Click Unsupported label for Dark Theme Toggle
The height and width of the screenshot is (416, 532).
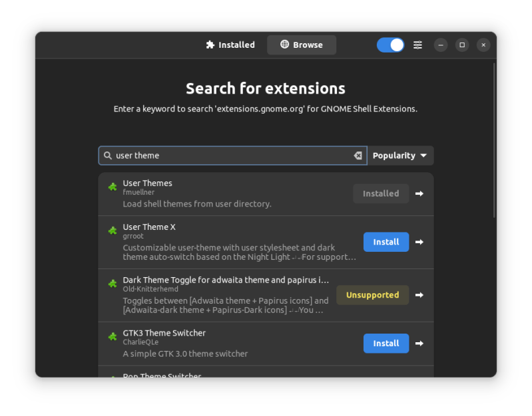coord(373,295)
